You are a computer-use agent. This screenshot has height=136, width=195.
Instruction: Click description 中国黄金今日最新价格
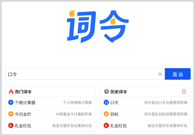pos(74,114)
